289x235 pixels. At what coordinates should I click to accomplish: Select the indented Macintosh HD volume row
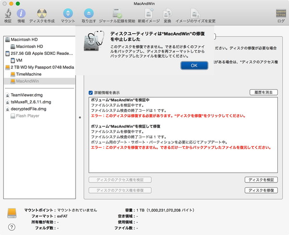coord(39,46)
